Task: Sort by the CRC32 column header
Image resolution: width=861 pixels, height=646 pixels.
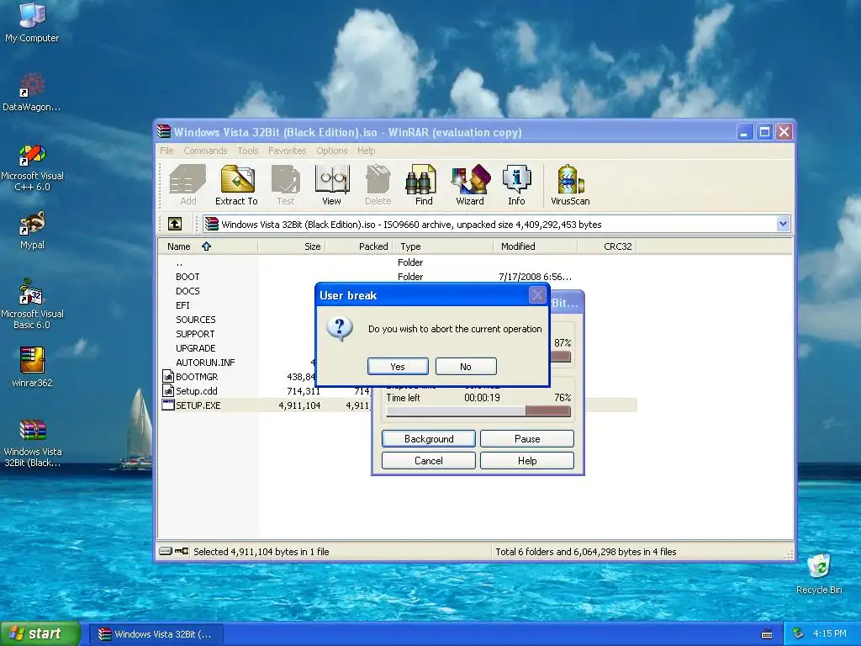Action: point(607,246)
